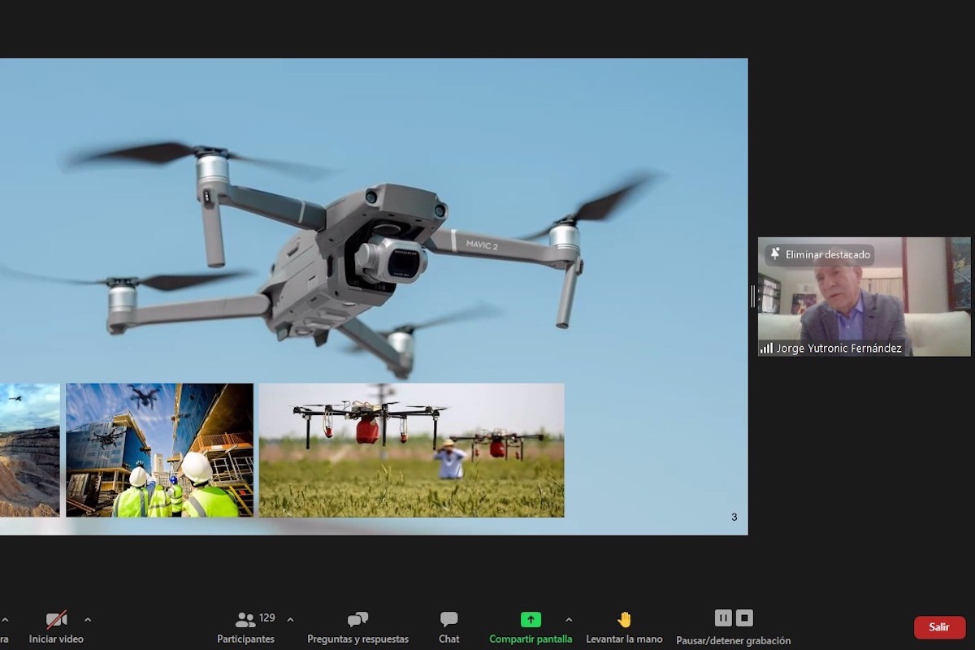Leave meeting with the Salir button
Screen dimensions: 975x650
point(939,627)
